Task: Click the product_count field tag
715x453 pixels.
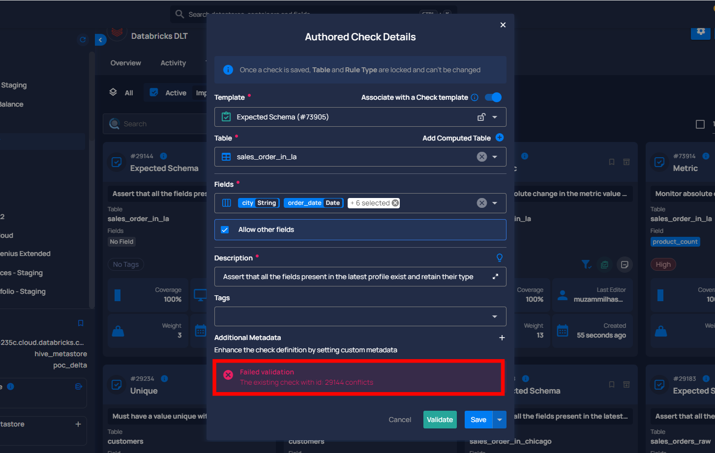Action: tap(675, 241)
